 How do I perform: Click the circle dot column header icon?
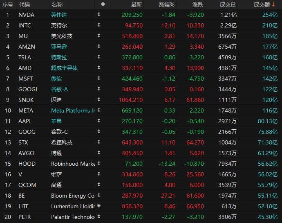103,4
